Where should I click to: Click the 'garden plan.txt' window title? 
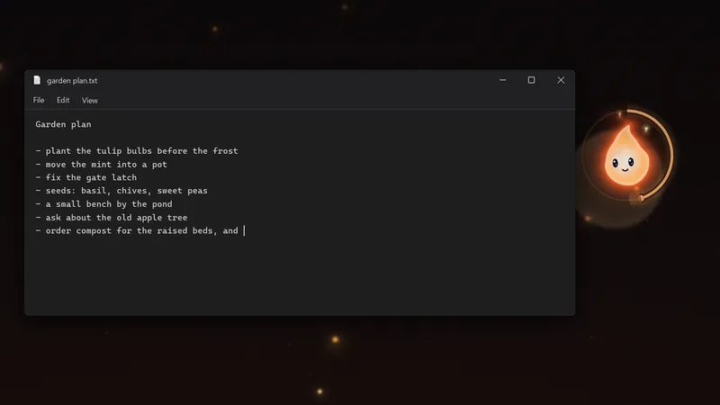72,81
